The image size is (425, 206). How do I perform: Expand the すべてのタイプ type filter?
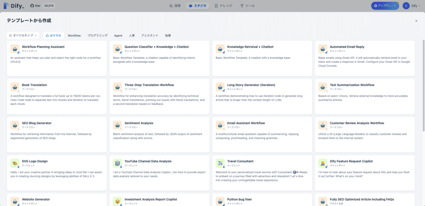pos(23,35)
